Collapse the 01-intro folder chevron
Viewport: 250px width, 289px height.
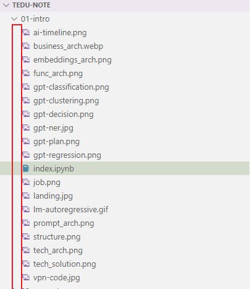pos(14,19)
